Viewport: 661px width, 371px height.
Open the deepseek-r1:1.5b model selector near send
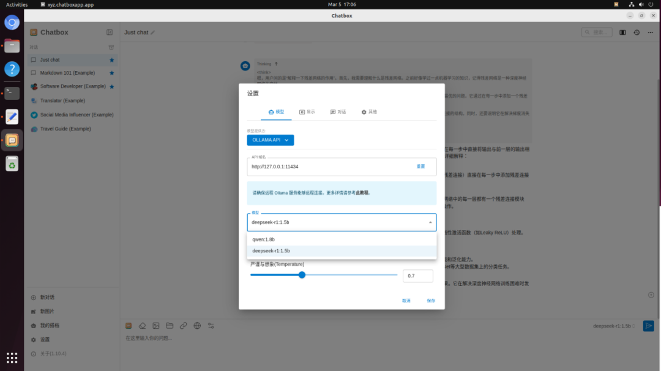[614, 326]
